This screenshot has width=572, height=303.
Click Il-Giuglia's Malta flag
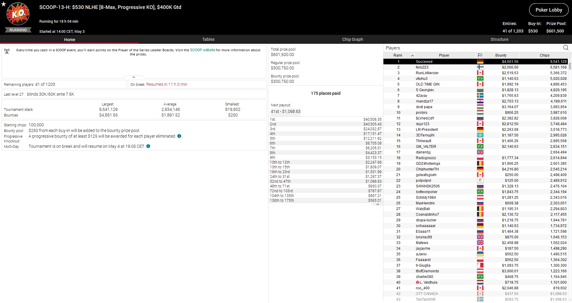(480, 265)
